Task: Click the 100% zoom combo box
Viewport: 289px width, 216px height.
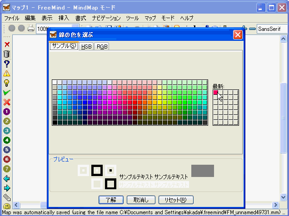Action: pyautogui.click(x=58, y=29)
